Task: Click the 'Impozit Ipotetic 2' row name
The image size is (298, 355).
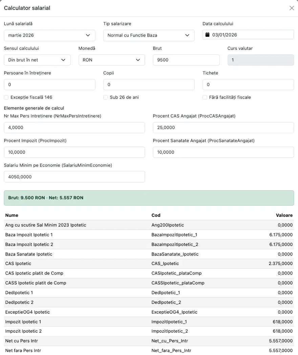Action: coord(23,331)
